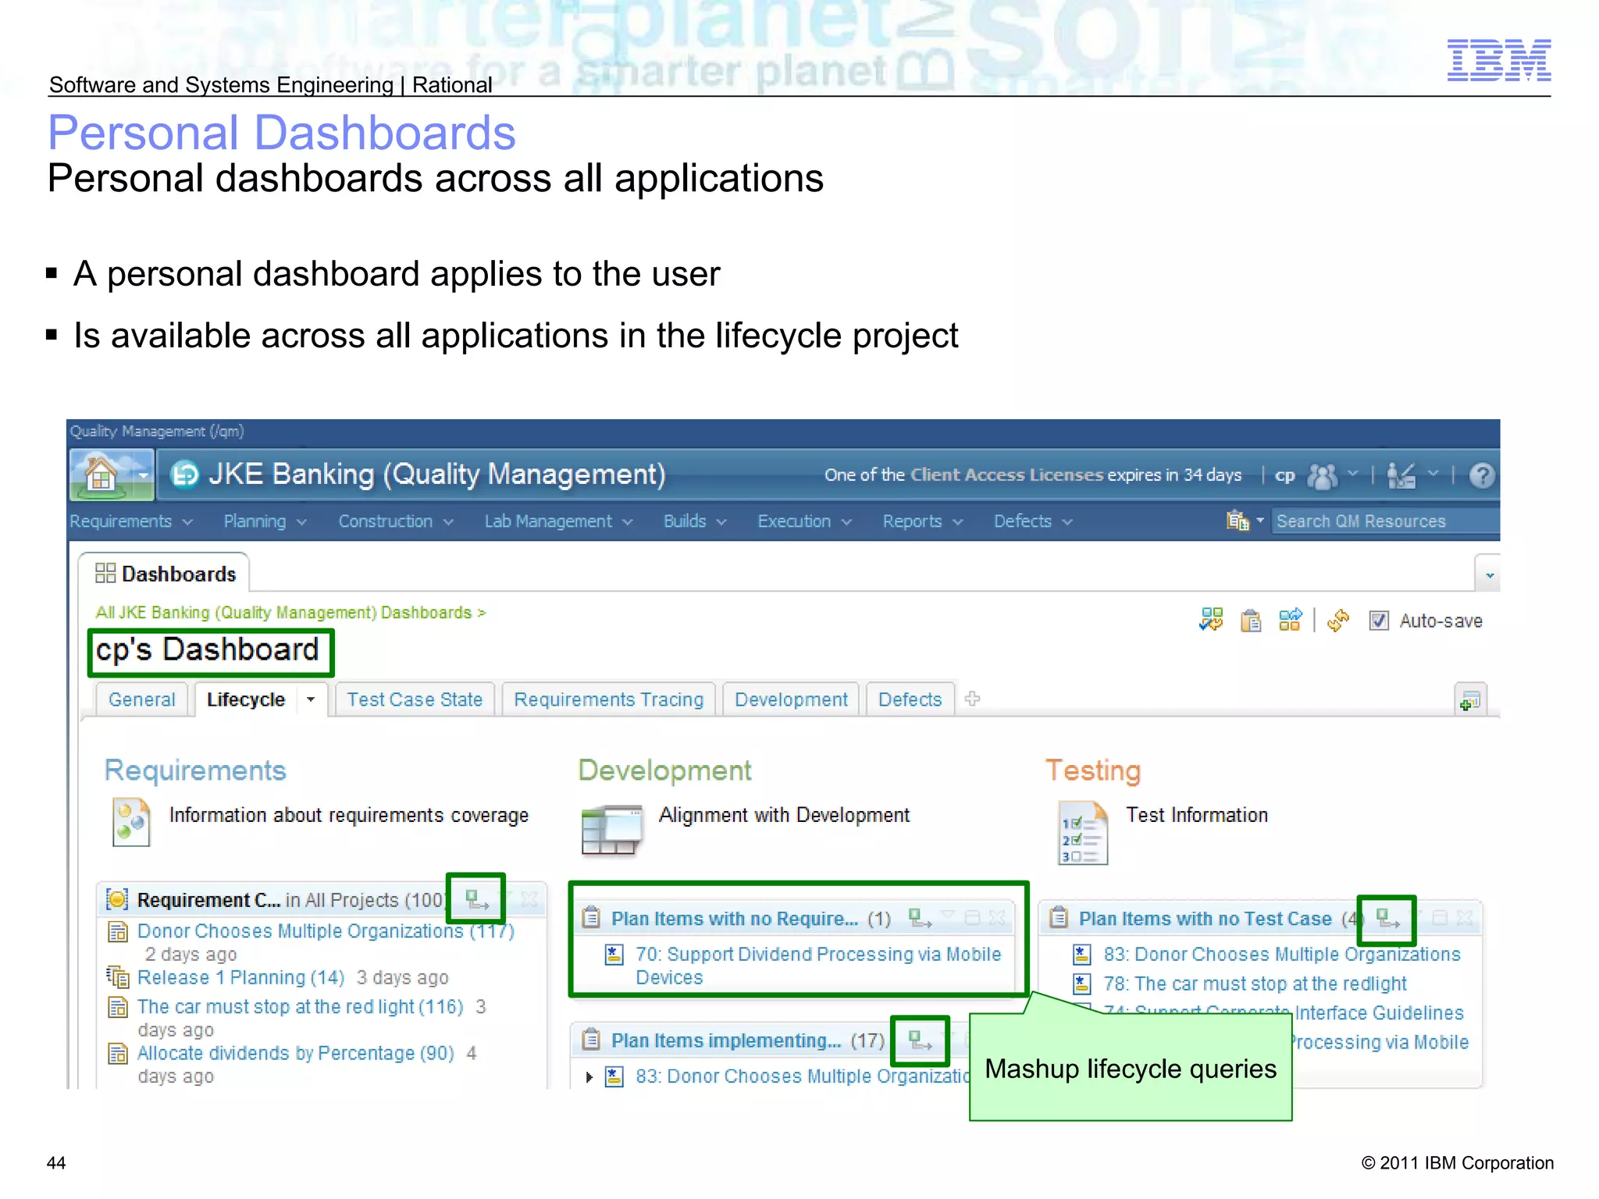Open 70: Support Dividend Processing via Mobile Devices

[x=818, y=966]
